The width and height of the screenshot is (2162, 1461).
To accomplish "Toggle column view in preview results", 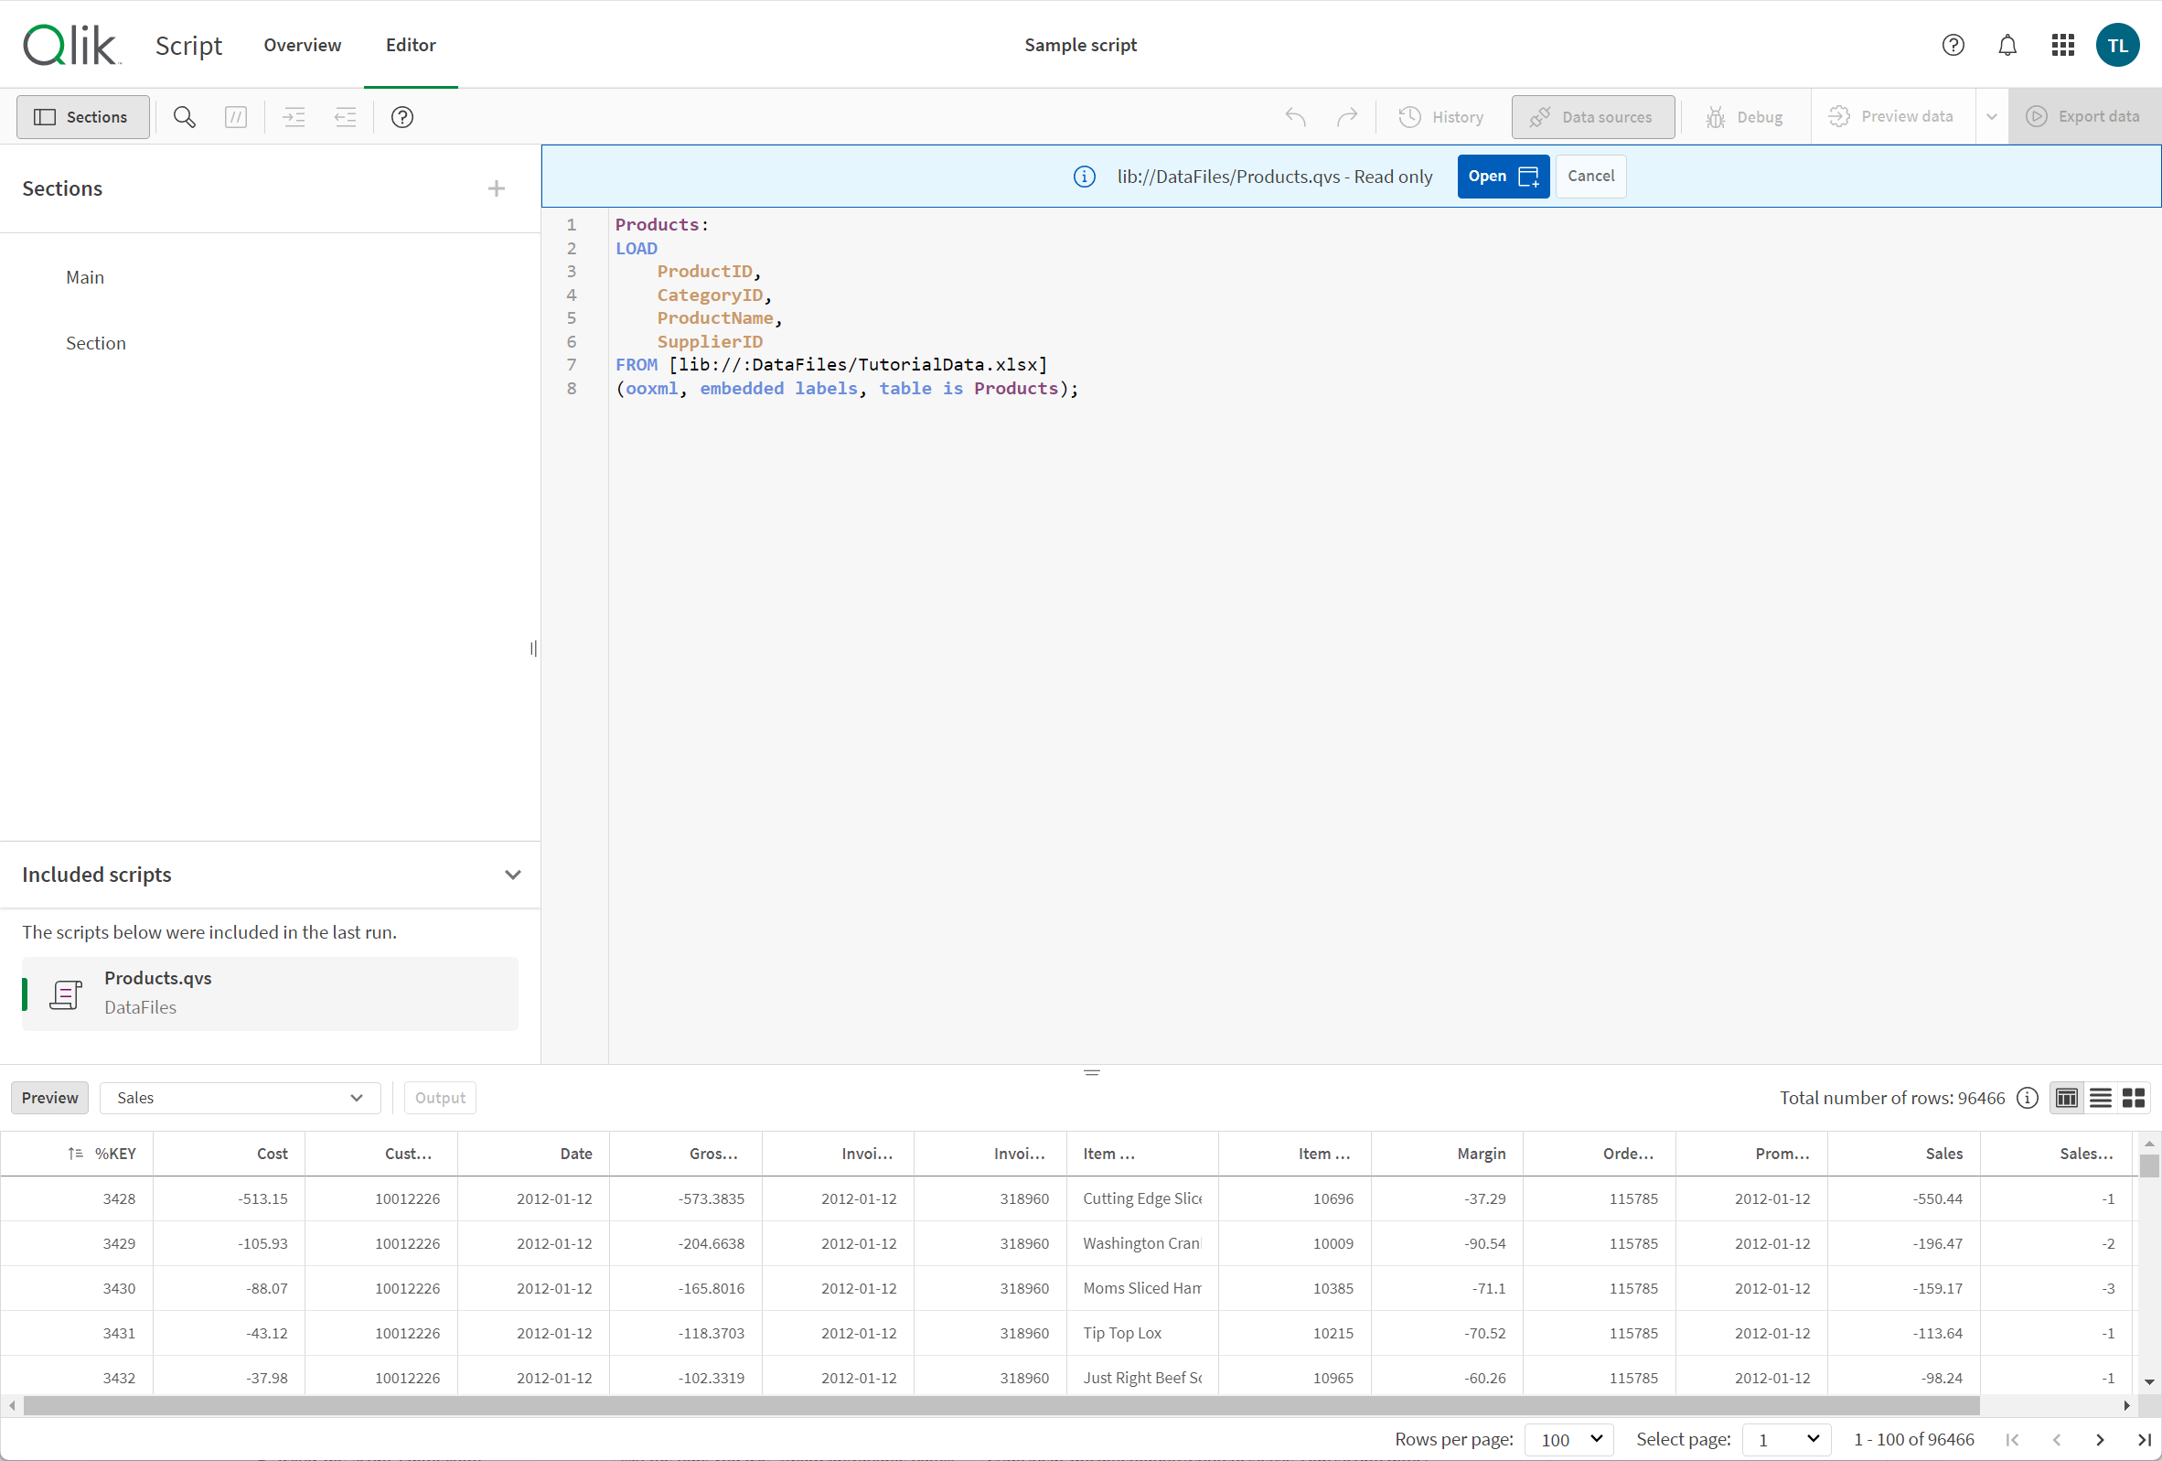I will 2068,1098.
